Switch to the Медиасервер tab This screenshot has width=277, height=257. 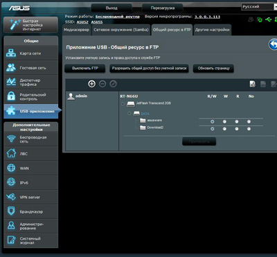click(x=76, y=30)
